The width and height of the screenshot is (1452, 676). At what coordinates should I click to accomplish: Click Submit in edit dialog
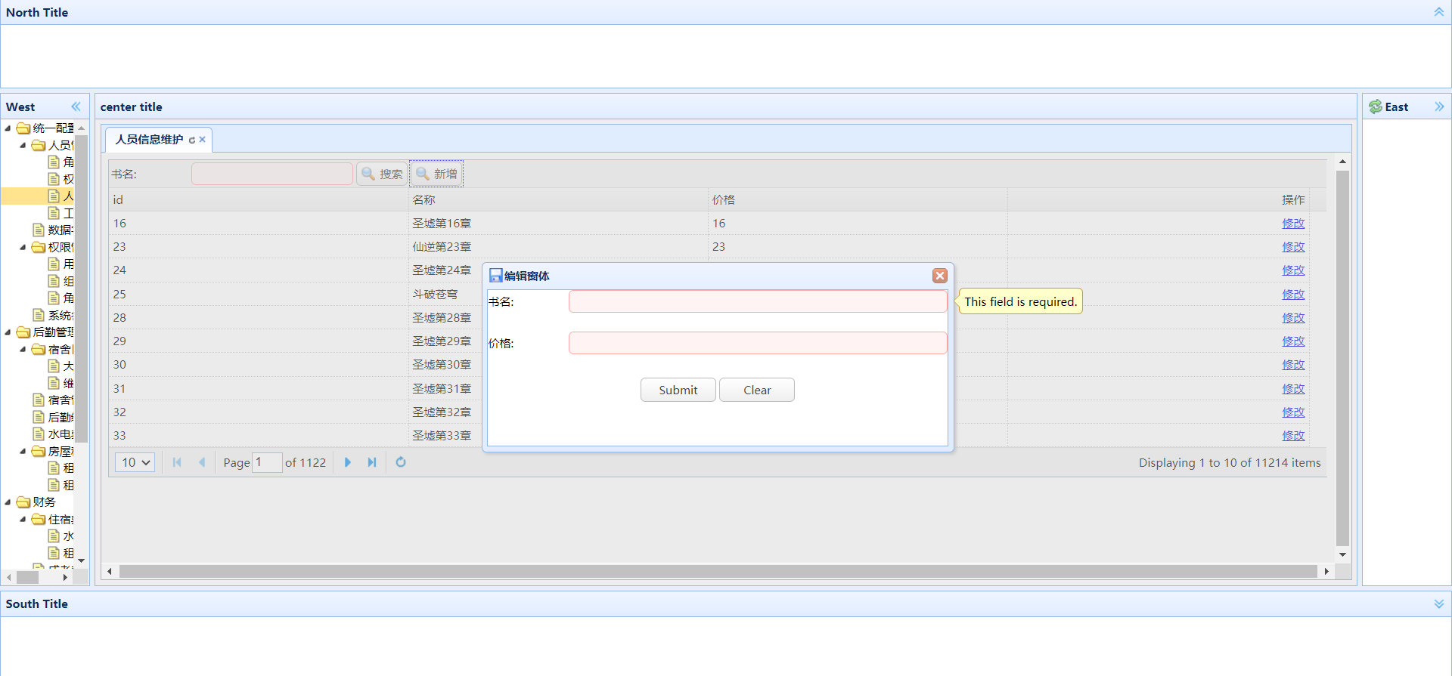[678, 390]
